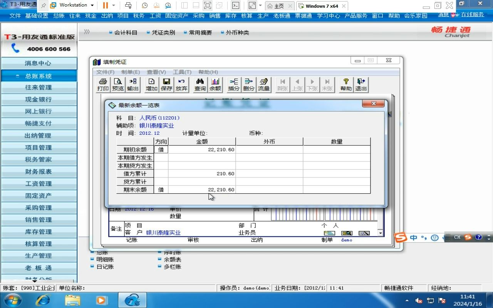Select the 打印 print icon on the voucher toolbar
The image size is (493, 308).
point(102,84)
